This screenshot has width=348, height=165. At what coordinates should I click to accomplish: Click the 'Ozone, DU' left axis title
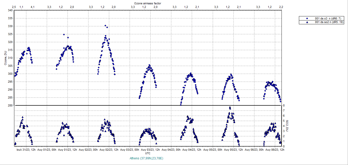[5, 58]
